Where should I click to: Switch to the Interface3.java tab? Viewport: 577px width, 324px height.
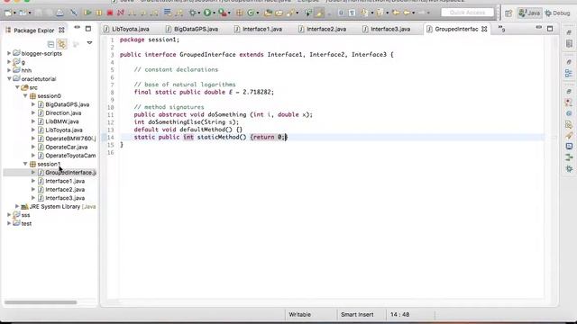click(x=387, y=29)
